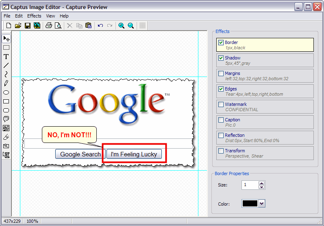Image resolution: width=324 pixels, height=226 pixels.
Task: Toggle the grid display icon
Action: [x=142, y=26]
